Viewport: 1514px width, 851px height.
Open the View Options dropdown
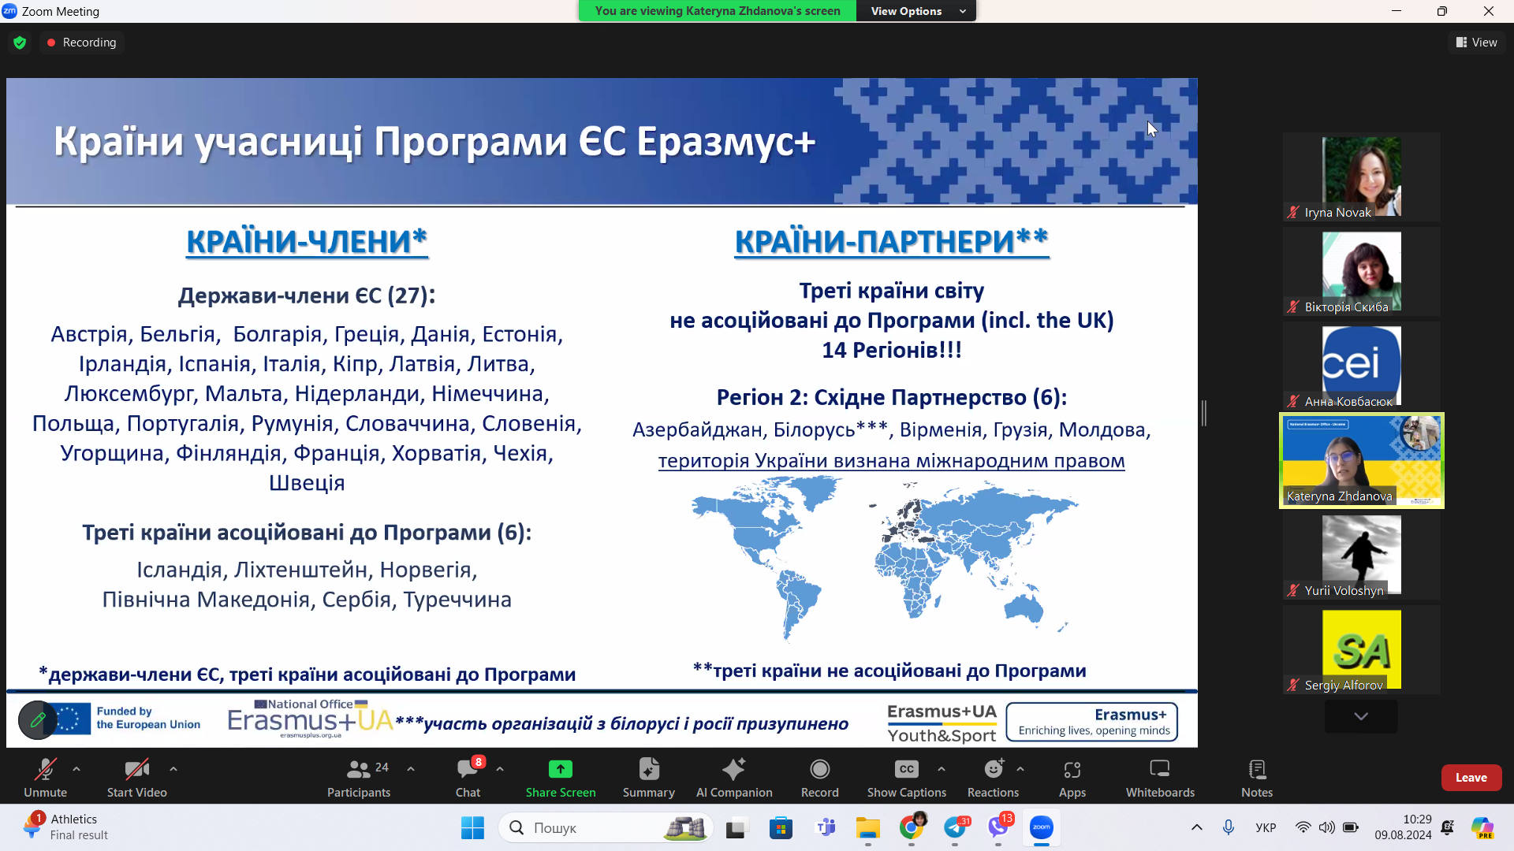(915, 10)
